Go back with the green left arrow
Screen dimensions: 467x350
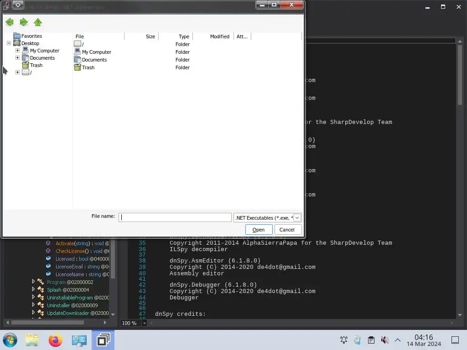(x=10, y=22)
